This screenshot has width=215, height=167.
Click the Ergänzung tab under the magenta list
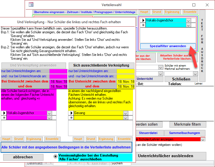pyautogui.click(x=34, y=139)
